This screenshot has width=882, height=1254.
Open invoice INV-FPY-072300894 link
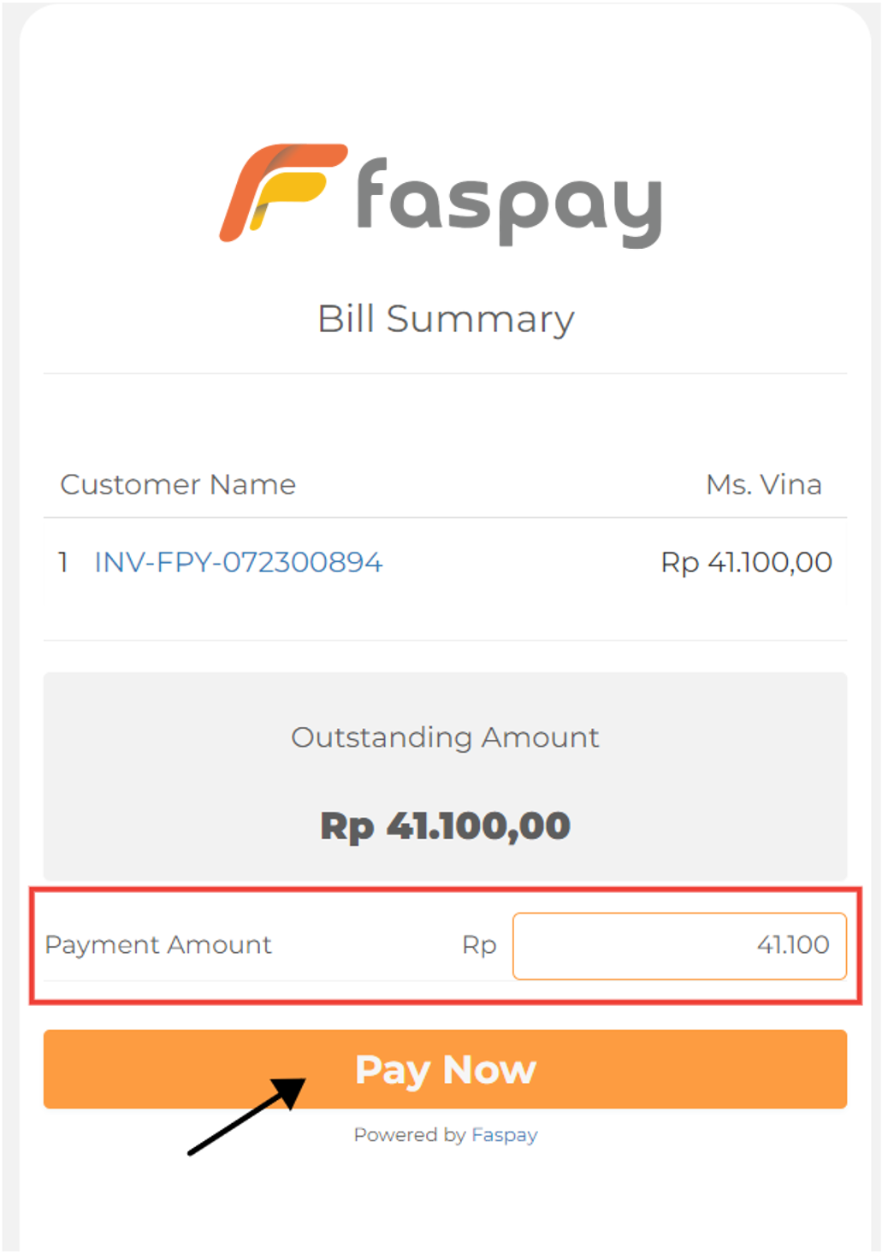click(238, 562)
